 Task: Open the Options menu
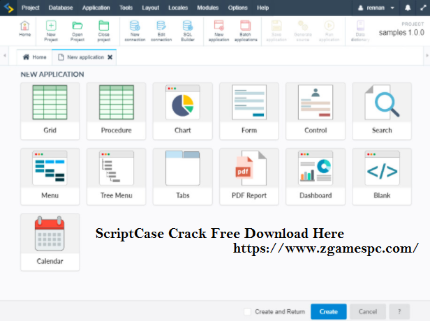click(x=237, y=8)
